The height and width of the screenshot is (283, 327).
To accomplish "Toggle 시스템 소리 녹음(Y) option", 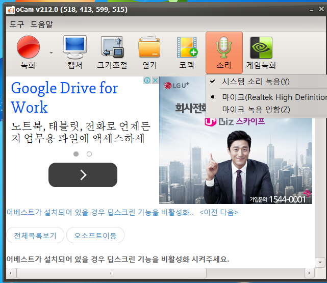I will tap(266, 82).
